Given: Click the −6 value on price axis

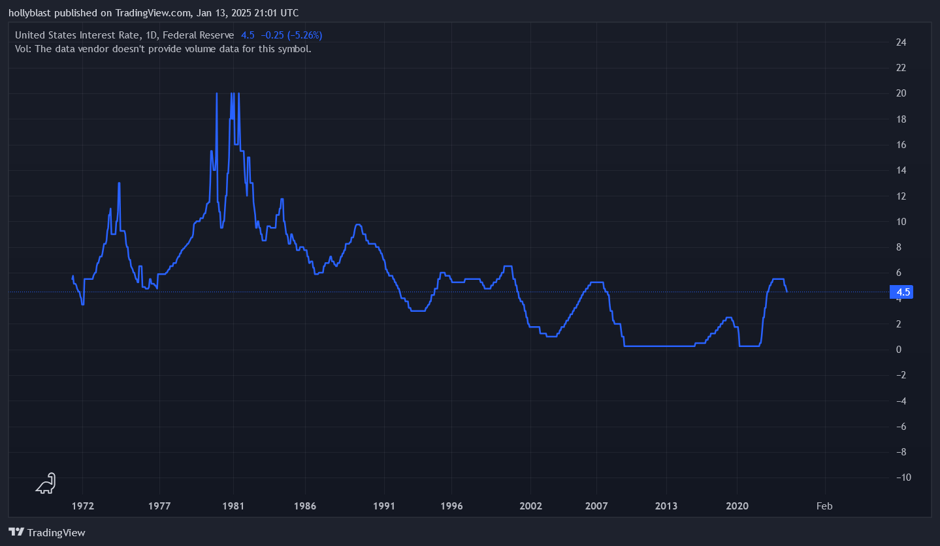Looking at the screenshot, I should tap(901, 427).
